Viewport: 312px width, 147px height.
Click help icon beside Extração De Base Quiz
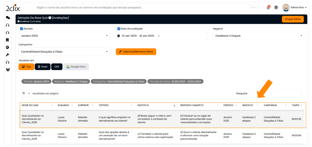(50, 18)
